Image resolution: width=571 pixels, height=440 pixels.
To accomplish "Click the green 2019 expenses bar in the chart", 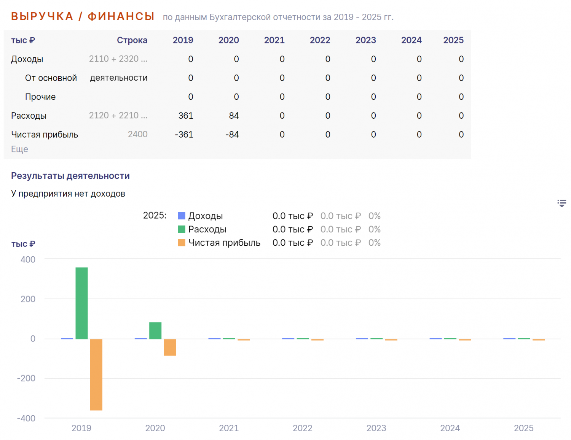I will tap(81, 303).
